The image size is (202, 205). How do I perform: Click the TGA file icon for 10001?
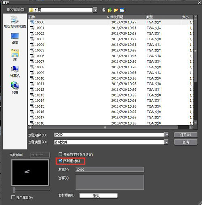pyautogui.click(x=32, y=28)
